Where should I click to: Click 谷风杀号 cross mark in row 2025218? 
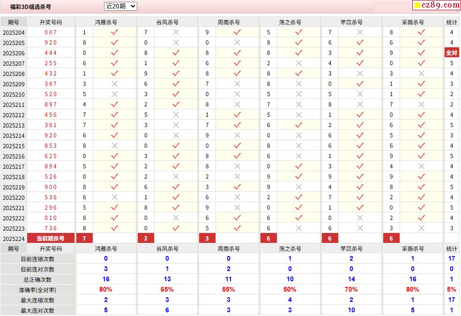[x=176, y=177]
